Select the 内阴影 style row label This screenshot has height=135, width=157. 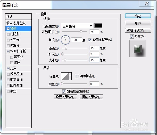(x=15, y=34)
